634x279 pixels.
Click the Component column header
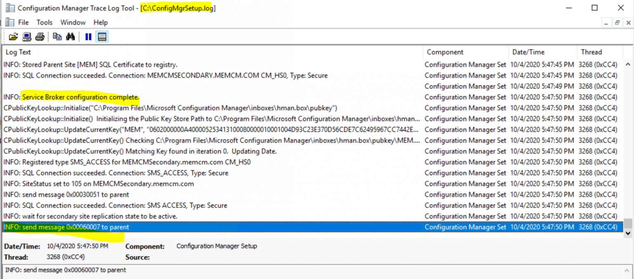445,52
